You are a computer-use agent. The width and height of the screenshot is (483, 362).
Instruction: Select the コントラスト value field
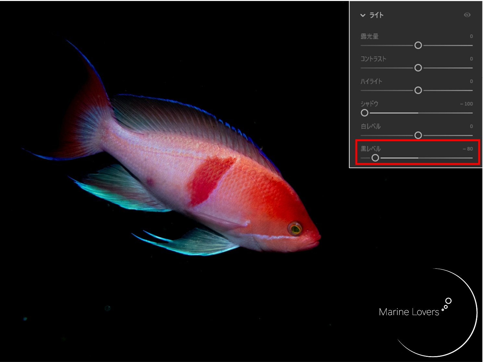click(471, 59)
